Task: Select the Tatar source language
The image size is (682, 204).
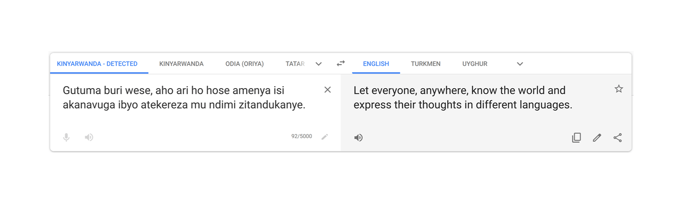Action: 295,64
